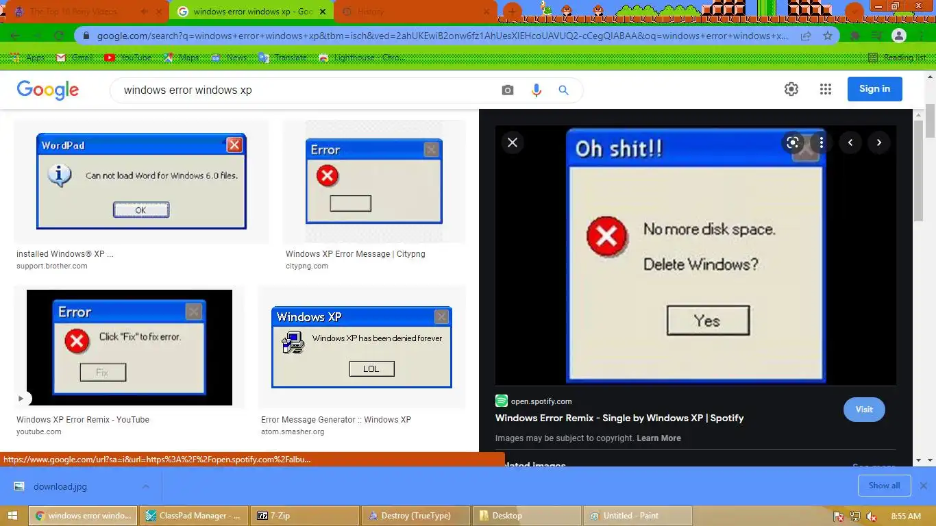Open Translate bookmark

point(283,58)
